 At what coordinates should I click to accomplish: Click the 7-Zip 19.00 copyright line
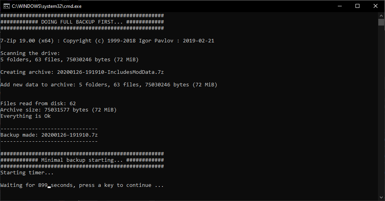click(x=107, y=41)
